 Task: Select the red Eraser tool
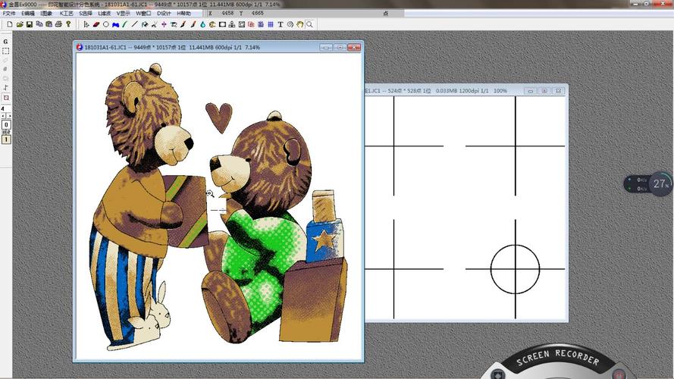(x=96, y=24)
